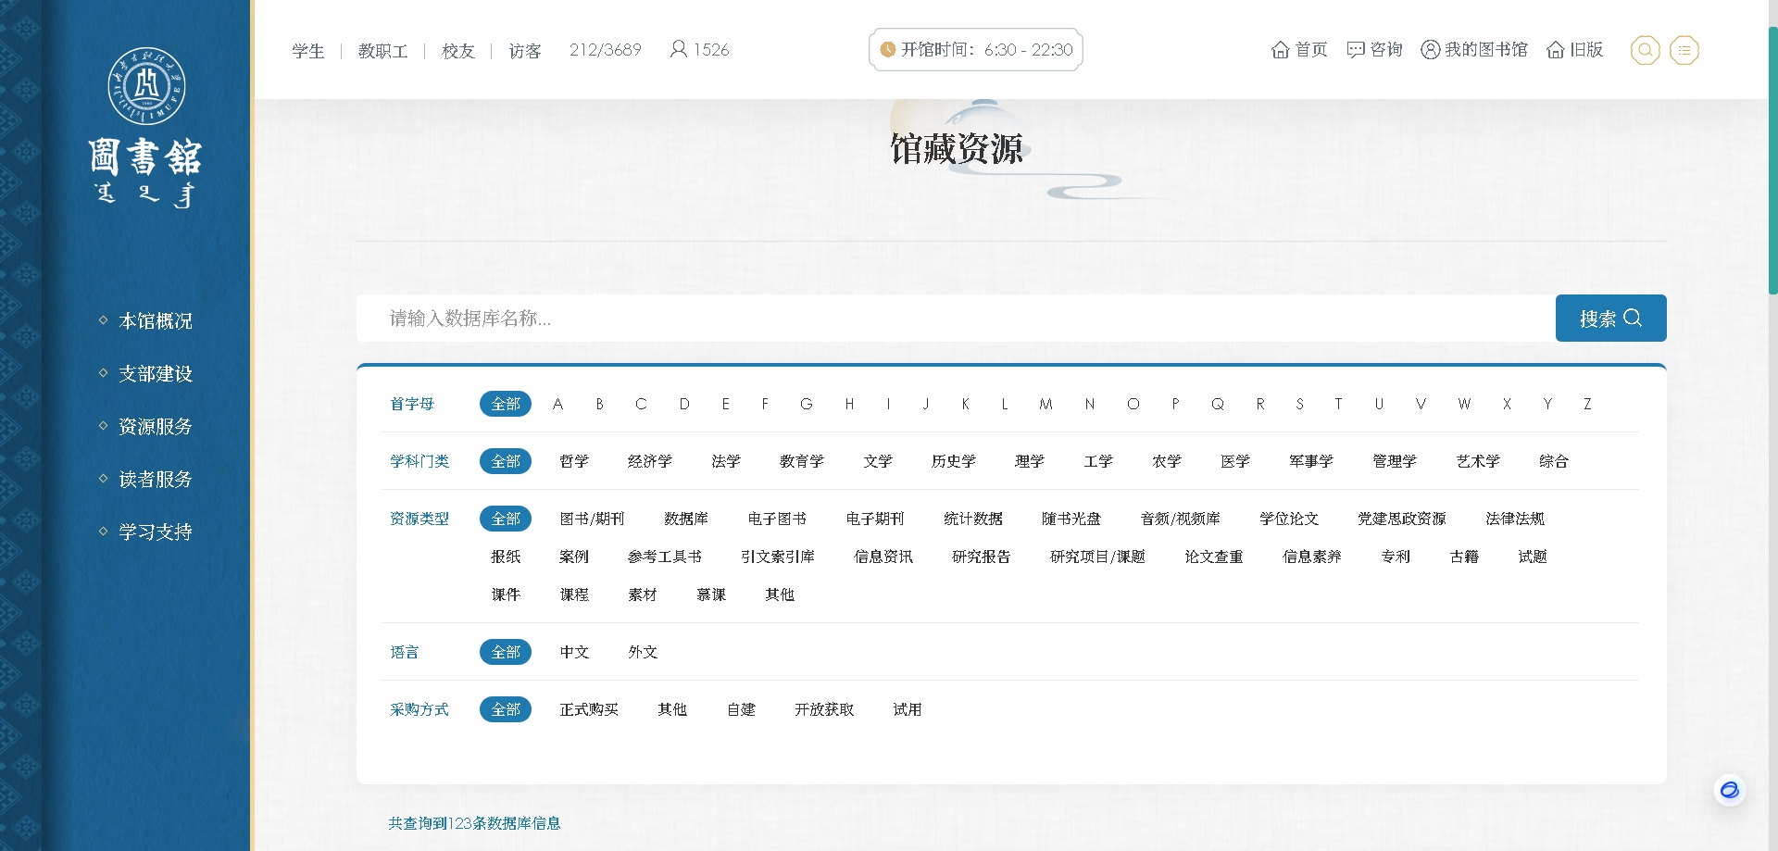Click the floating assistant icon at bottom right
1778x851 pixels.
[1729, 790]
